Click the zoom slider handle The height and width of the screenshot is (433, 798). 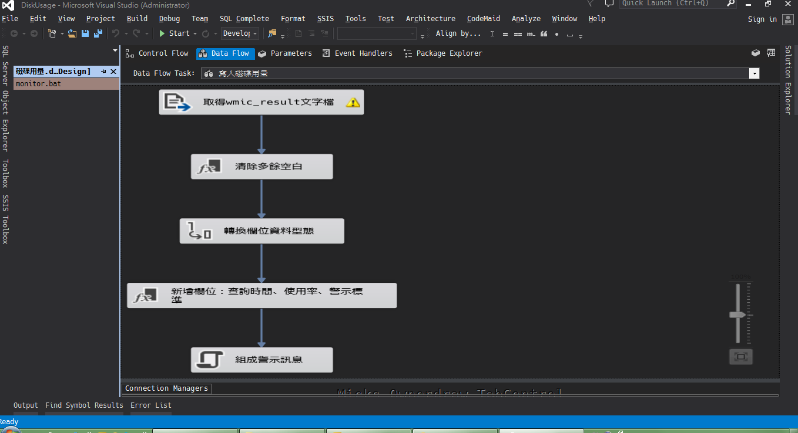738,315
